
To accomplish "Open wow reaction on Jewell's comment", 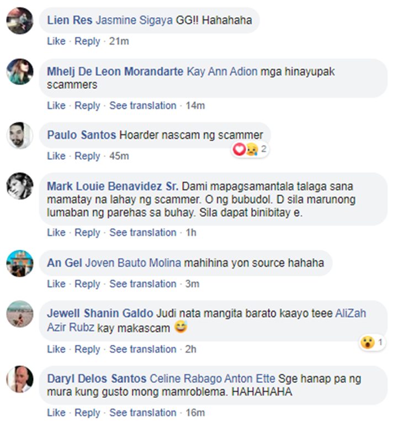I will click(x=367, y=343).
